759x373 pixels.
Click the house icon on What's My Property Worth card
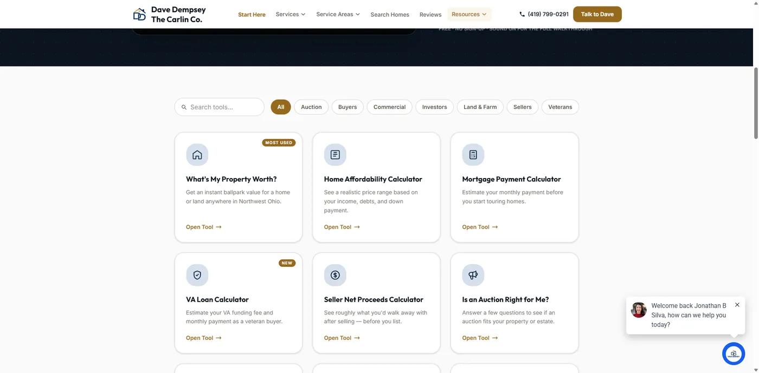(x=197, y=155)
